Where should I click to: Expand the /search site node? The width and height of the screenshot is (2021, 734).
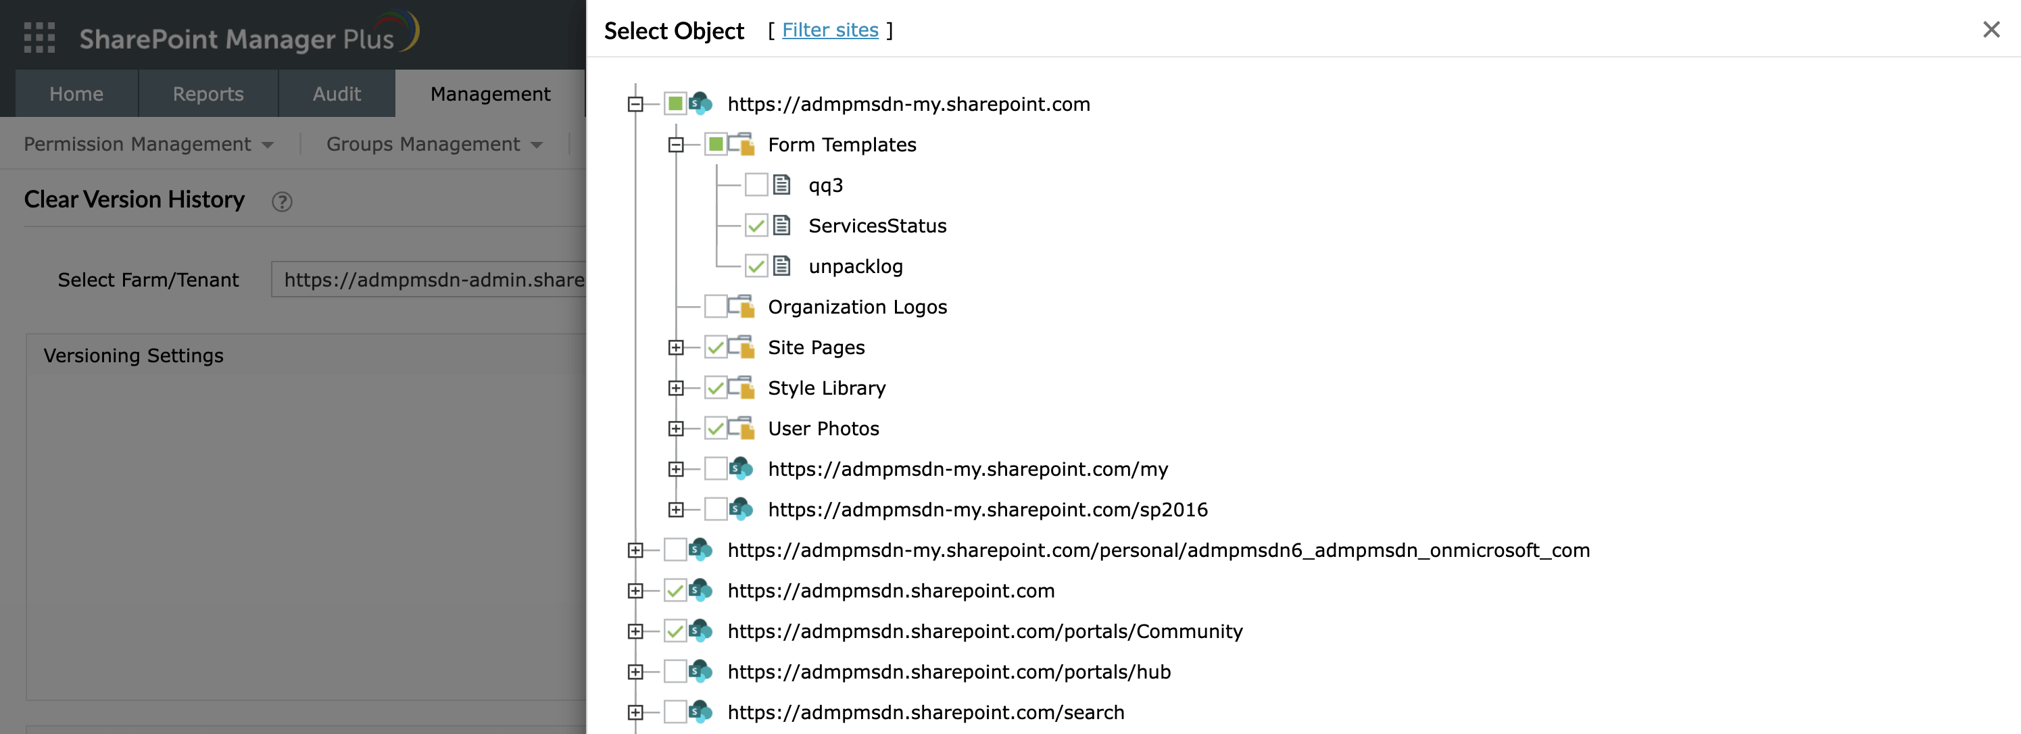coord(635,712)
